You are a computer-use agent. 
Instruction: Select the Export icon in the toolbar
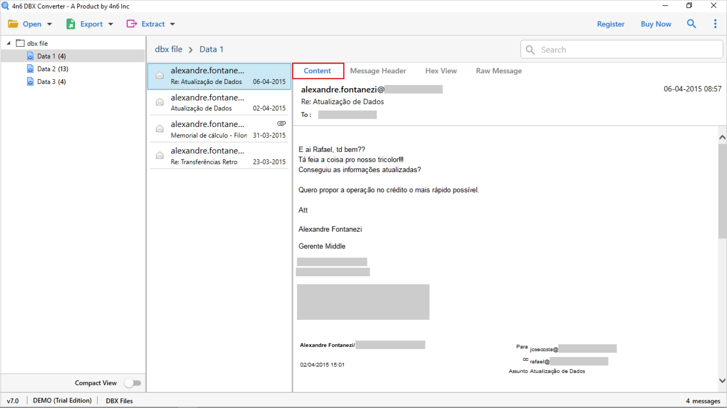tap(71, 23)
